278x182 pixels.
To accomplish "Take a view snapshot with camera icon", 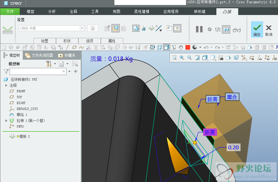I will (x=221, y=58).
